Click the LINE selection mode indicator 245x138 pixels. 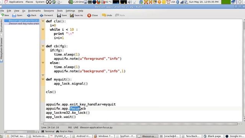click(x=76, y=128)
